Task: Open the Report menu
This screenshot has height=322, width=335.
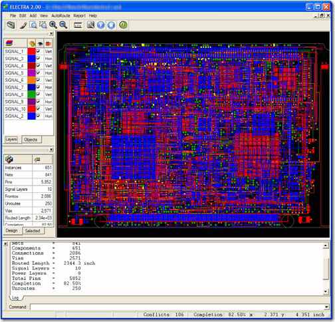Action: (x=79, y=15)
